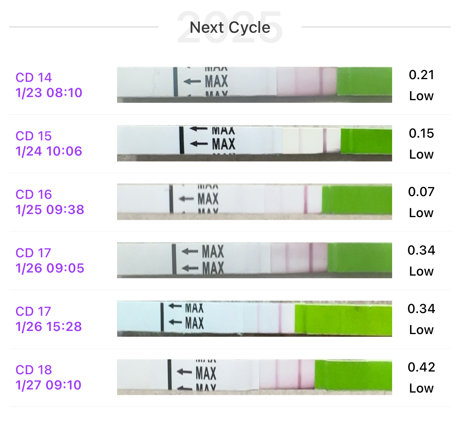The height and width of the screenshot is (430, 460).
Task: Select the CD 18 1/27 09:10 date label
Action: point(48,377)
